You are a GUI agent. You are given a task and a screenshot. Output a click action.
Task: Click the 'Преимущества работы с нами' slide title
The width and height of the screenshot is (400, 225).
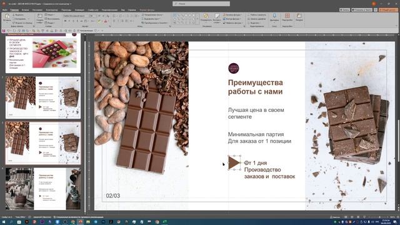[256, 87]
